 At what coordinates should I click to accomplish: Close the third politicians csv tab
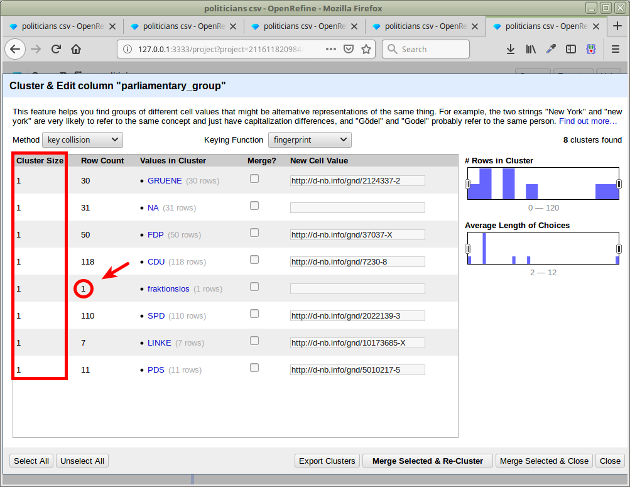click(354, 26)
